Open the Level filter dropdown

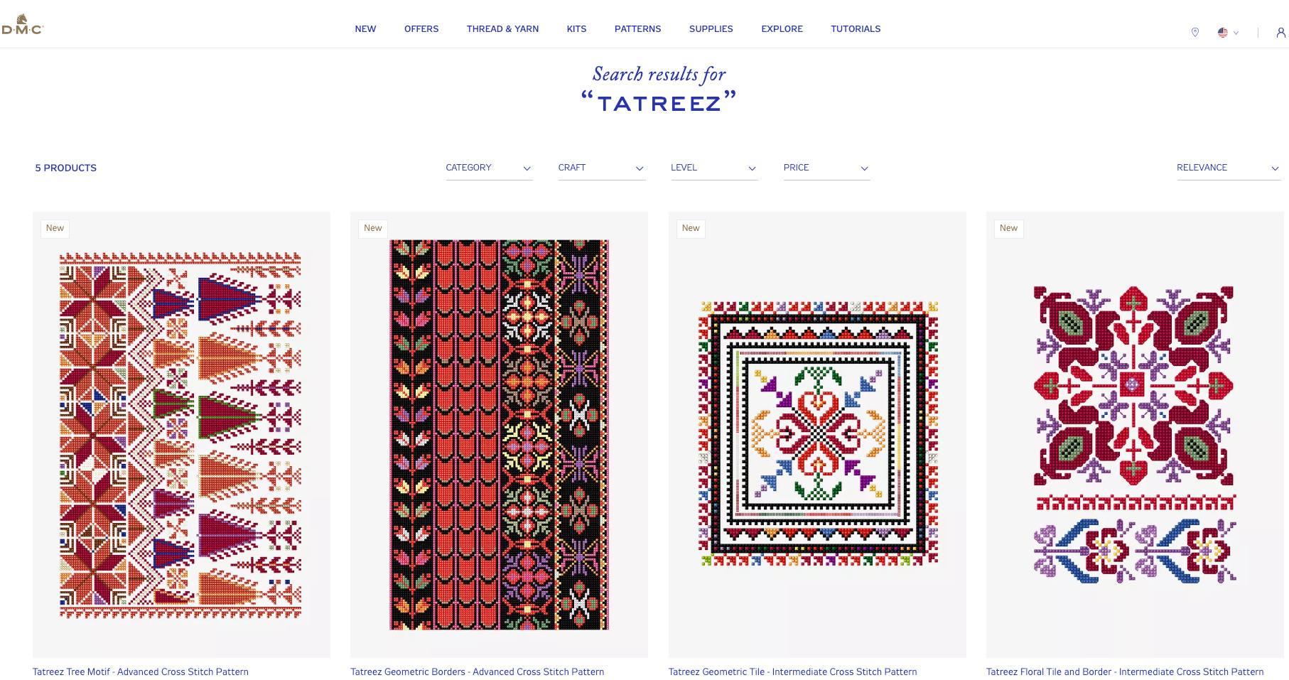pos(714,168)
